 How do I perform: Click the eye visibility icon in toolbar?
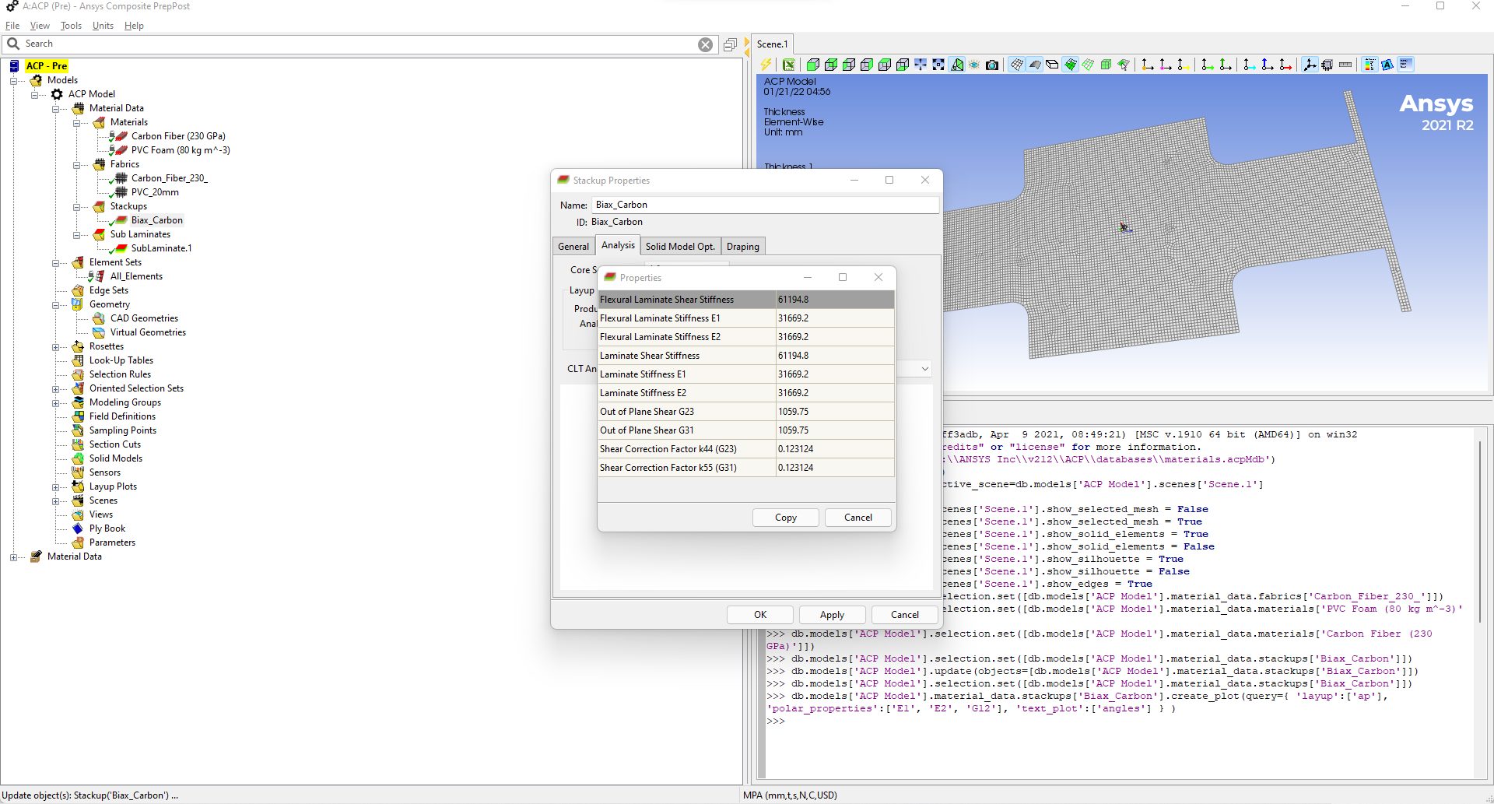pos(974,65)
